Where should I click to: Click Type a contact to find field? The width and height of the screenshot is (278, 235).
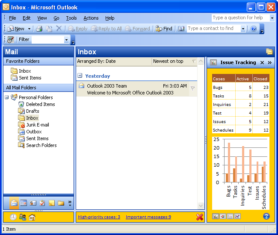coord(214,29)
